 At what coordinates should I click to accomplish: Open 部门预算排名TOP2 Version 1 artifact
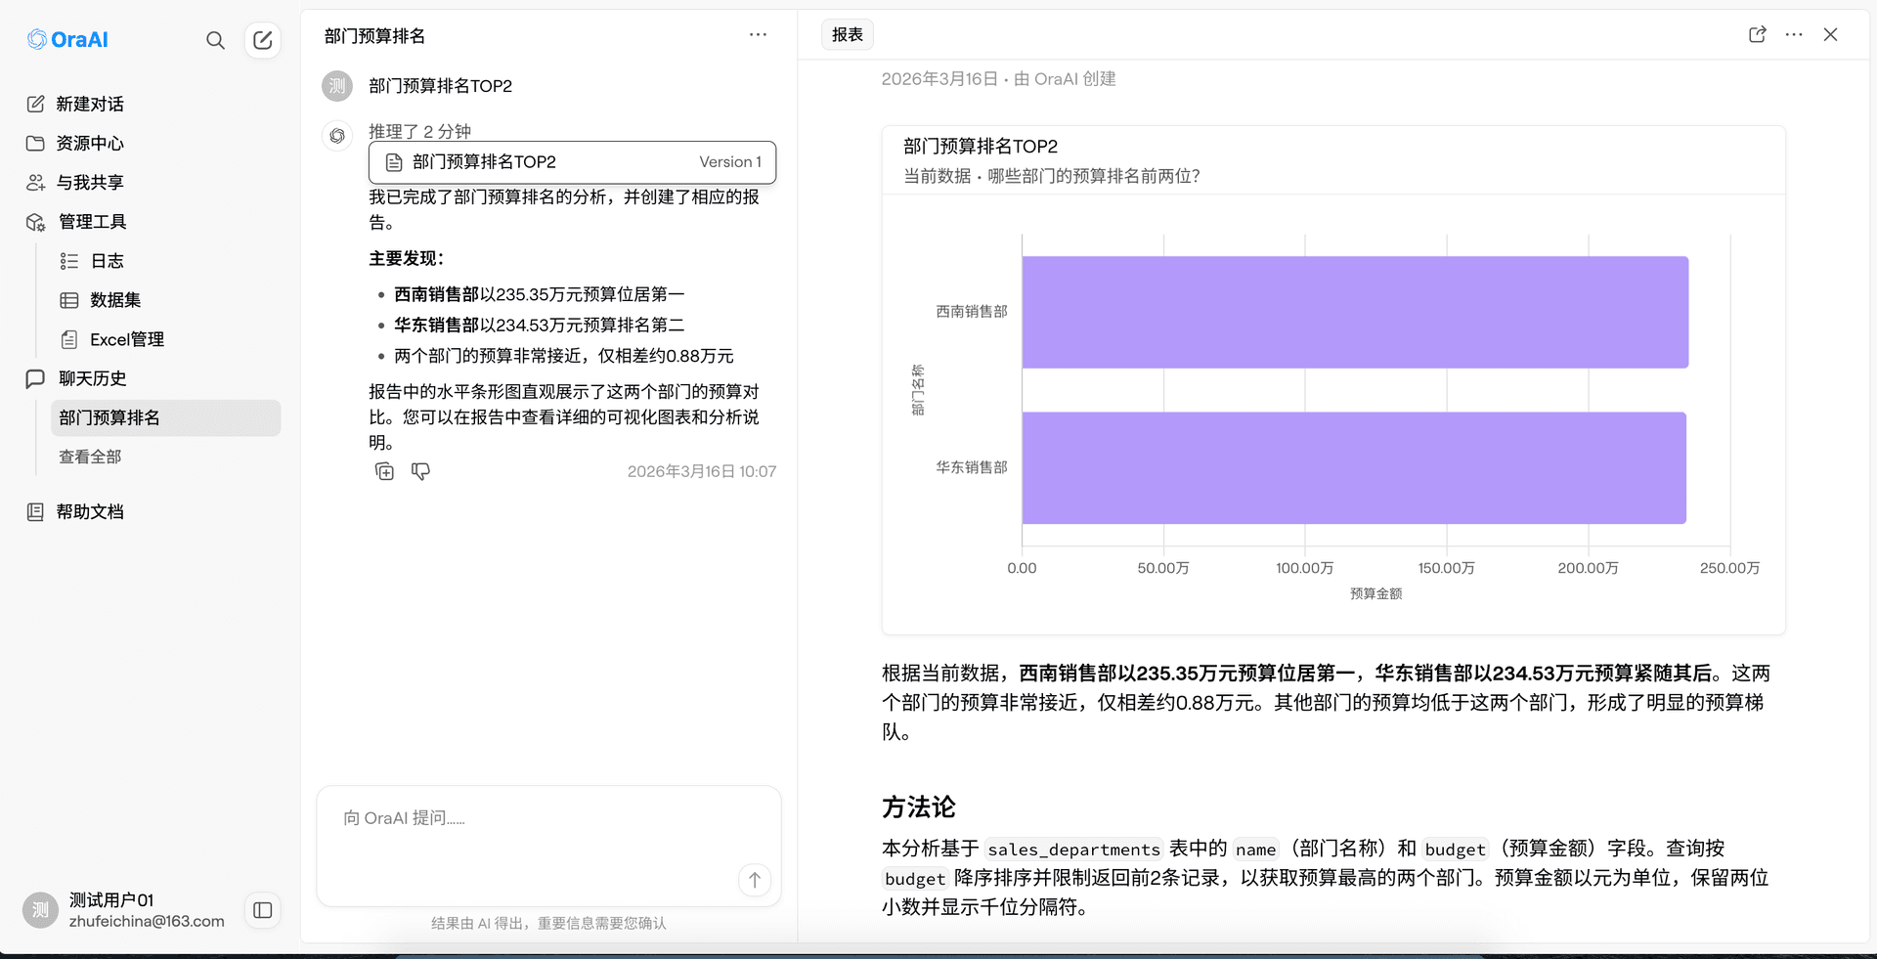[571, 162]
